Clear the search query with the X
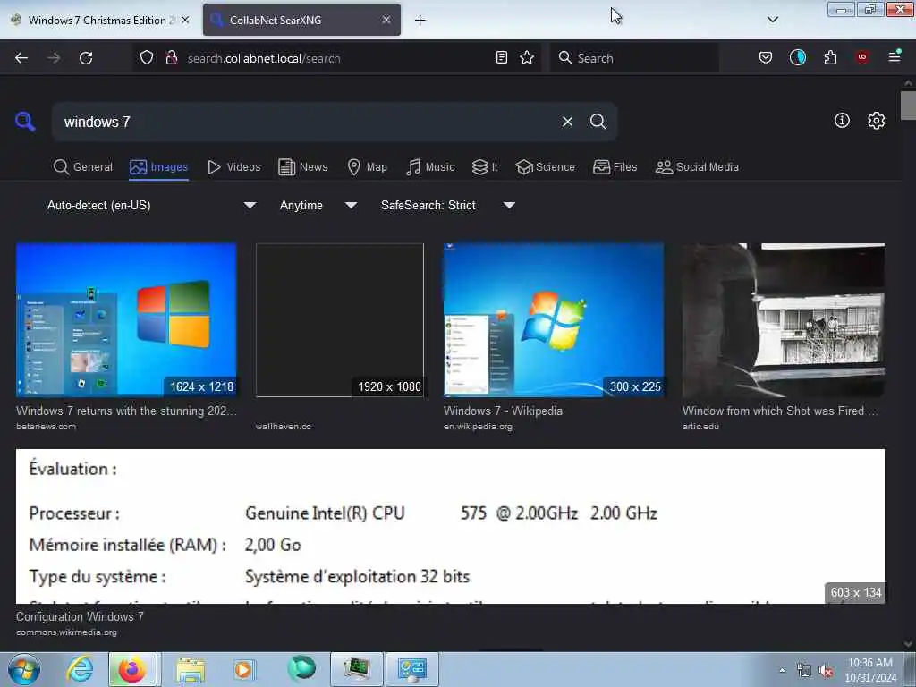The width and height of the screenshot is (916, 687). click(567, 122)
